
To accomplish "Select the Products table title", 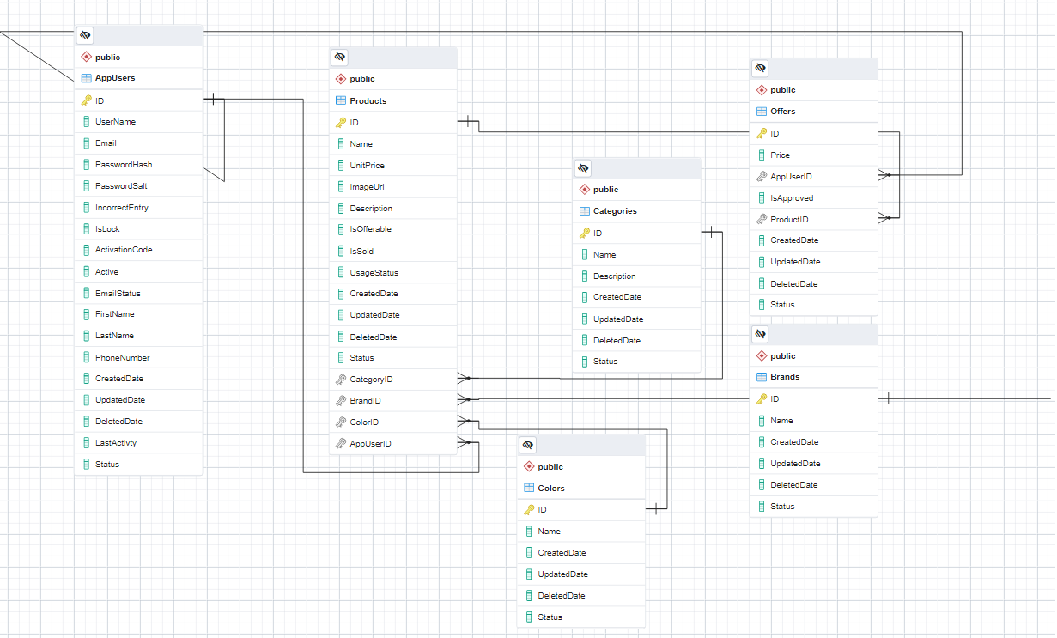I will click(x=368, y=100).
